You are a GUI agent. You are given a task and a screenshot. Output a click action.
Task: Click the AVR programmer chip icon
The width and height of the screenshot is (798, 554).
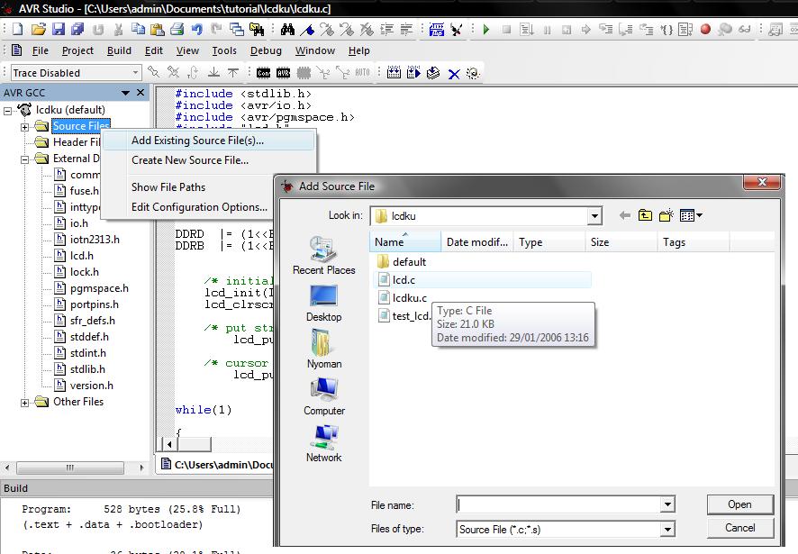point(283,73)
